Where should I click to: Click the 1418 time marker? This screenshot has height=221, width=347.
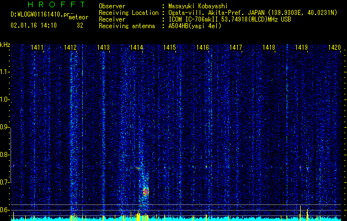point(269,48)
